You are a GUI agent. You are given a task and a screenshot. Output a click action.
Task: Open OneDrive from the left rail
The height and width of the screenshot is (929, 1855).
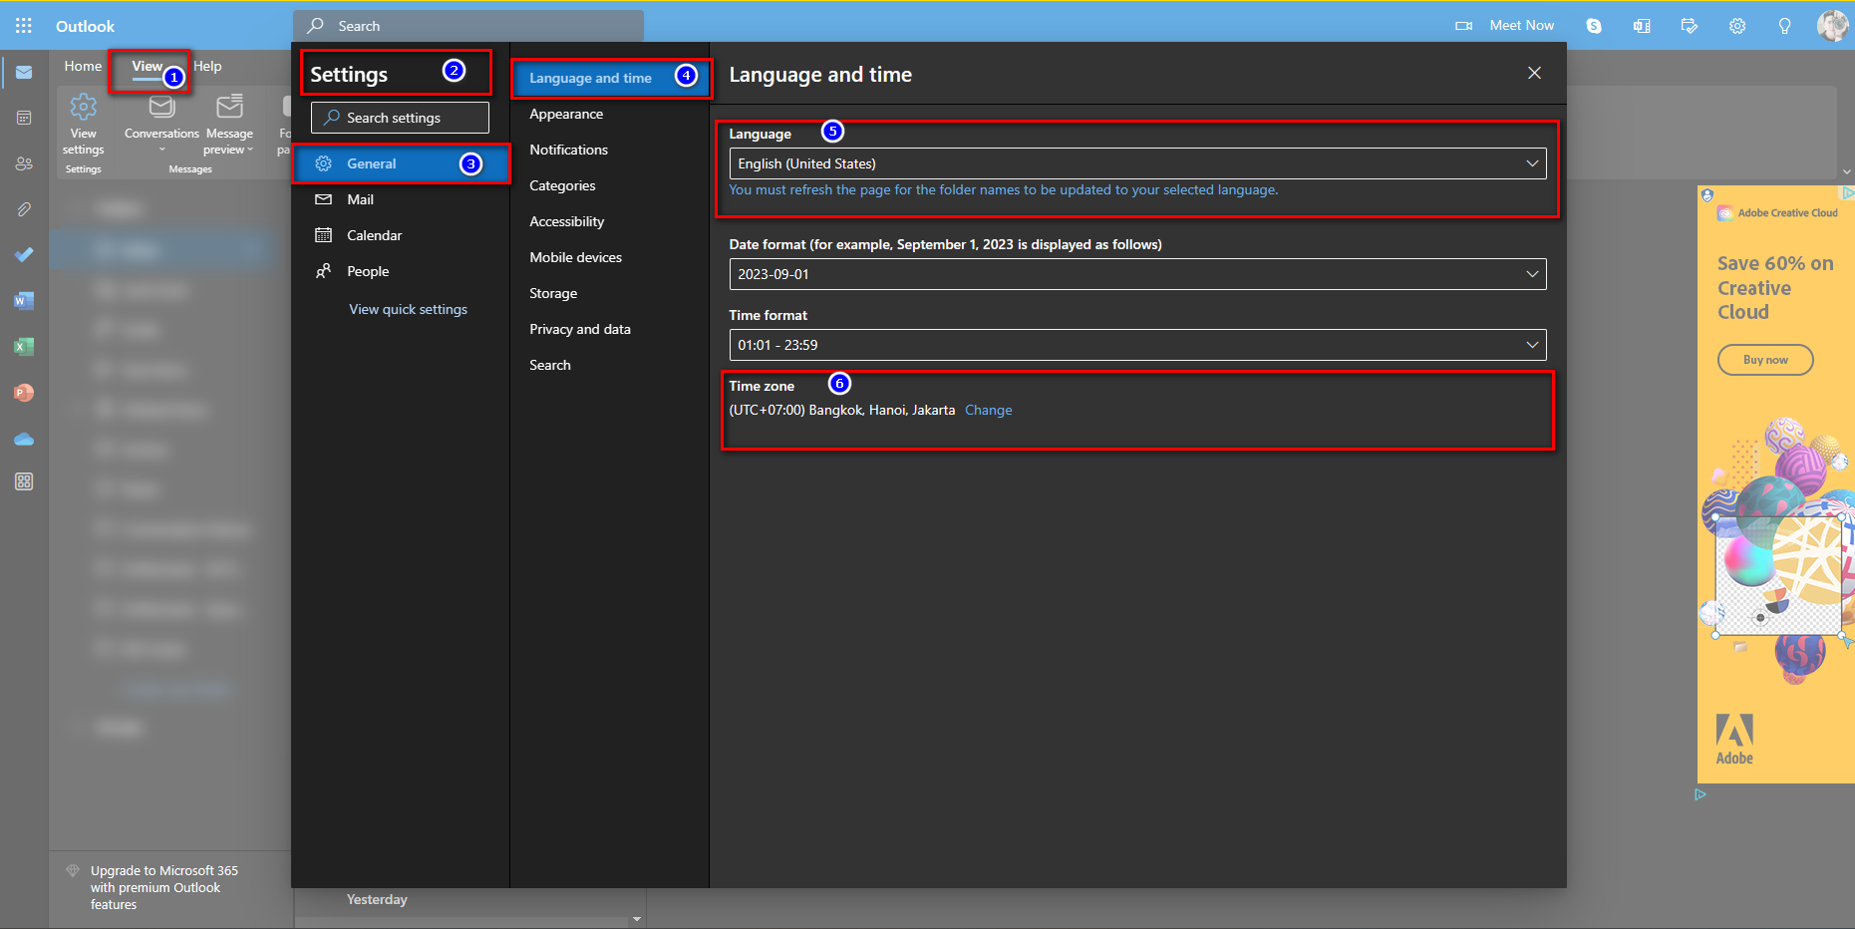pyautogui.click(x=24, y=439)
